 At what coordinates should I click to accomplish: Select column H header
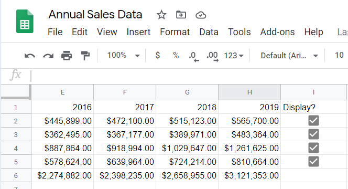249,92
